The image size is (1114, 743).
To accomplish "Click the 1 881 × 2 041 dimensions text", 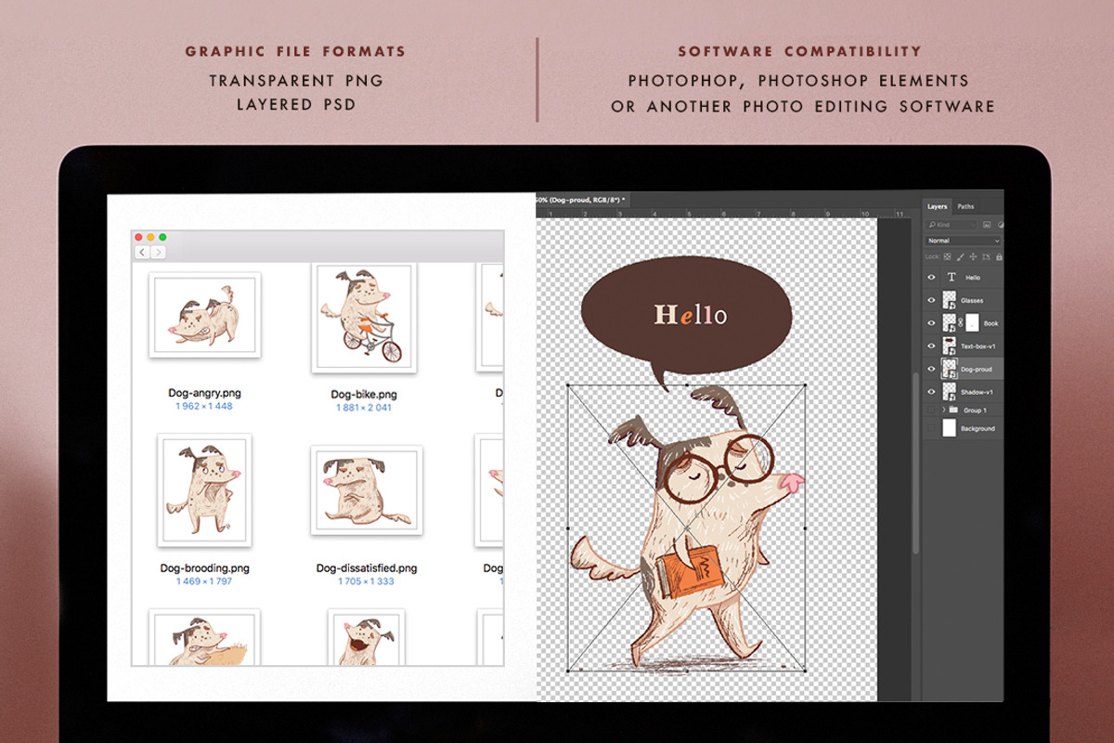I will (x=364, y=408).
